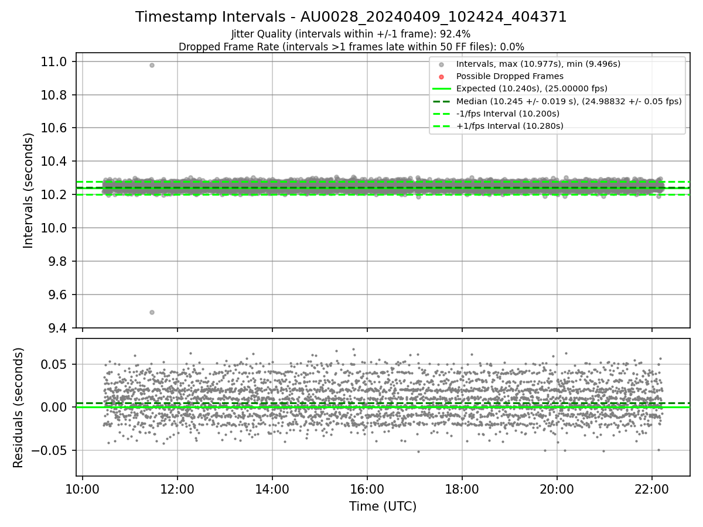Select legend entry '-1/fps Interval (10.200s)'
703x527 pixels.
pyautogui.click(x=507, y=114)
